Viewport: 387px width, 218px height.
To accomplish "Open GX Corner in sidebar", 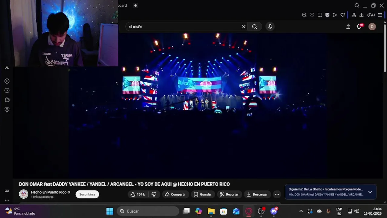I will (x=7, y=191).
